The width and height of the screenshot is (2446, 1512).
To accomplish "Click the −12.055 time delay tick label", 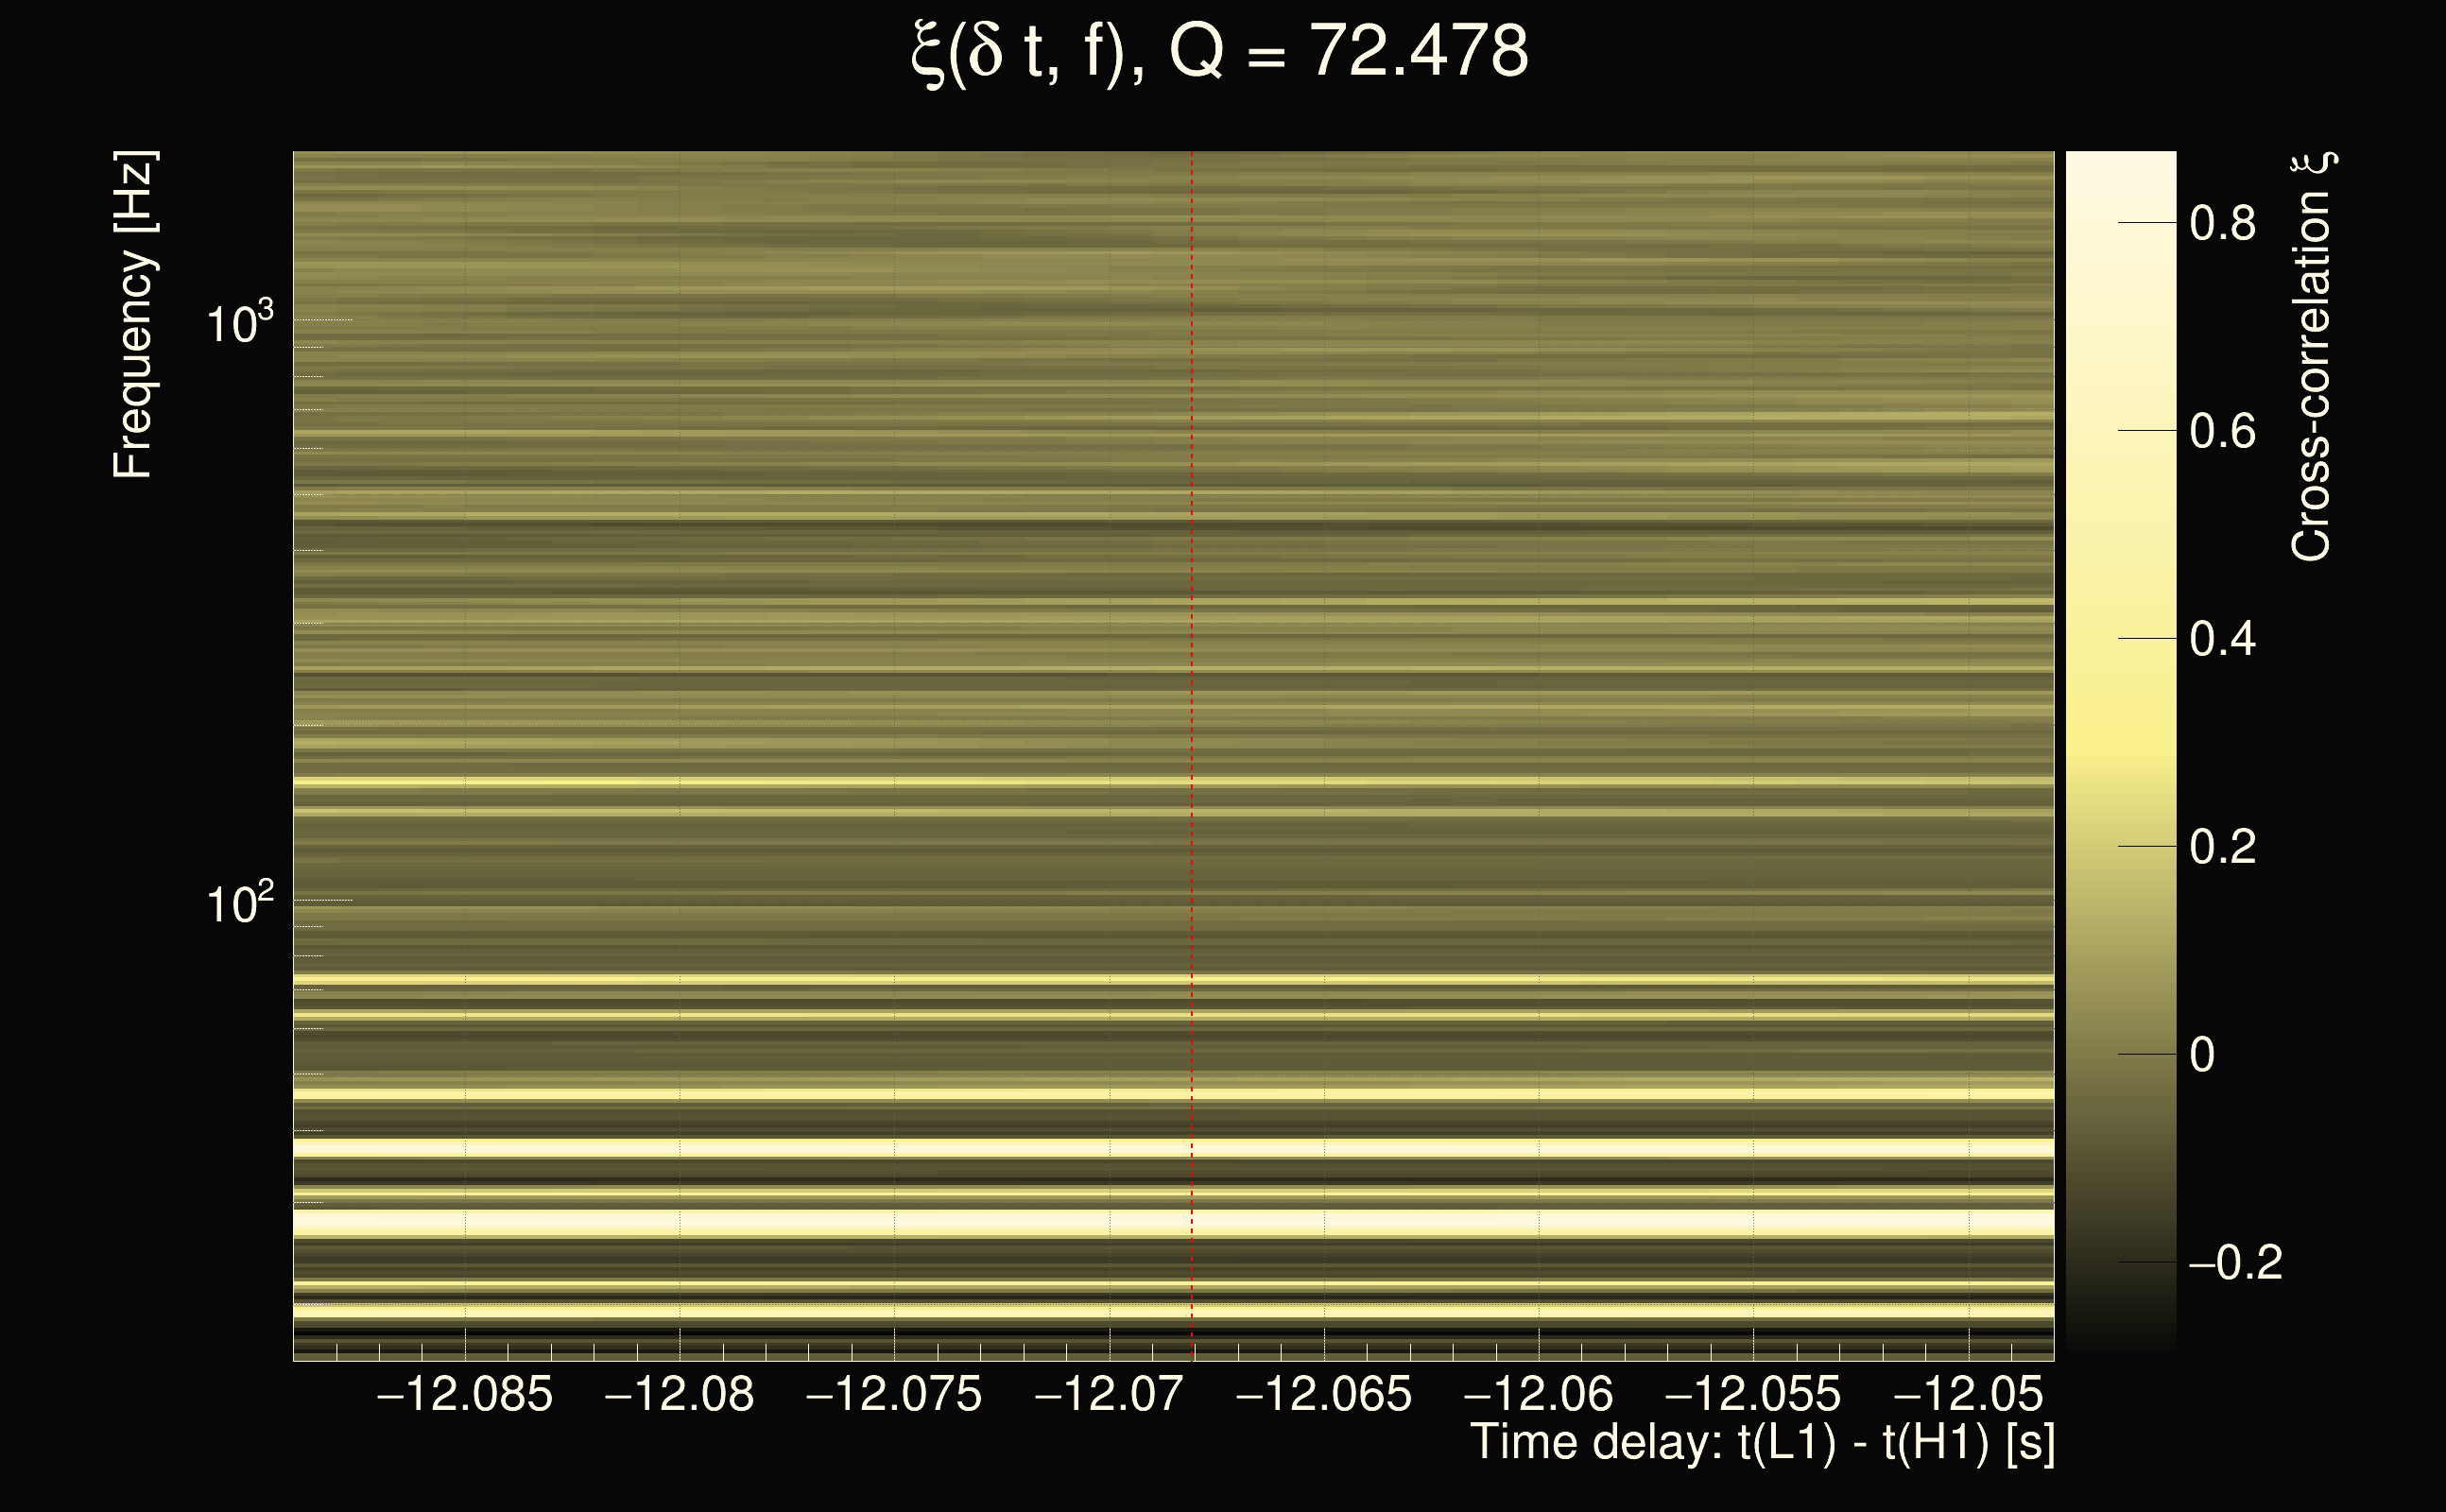I will (x=1752, y=1394).
